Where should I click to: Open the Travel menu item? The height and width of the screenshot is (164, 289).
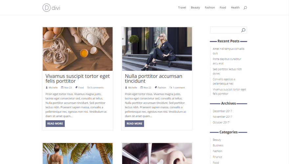182,8
